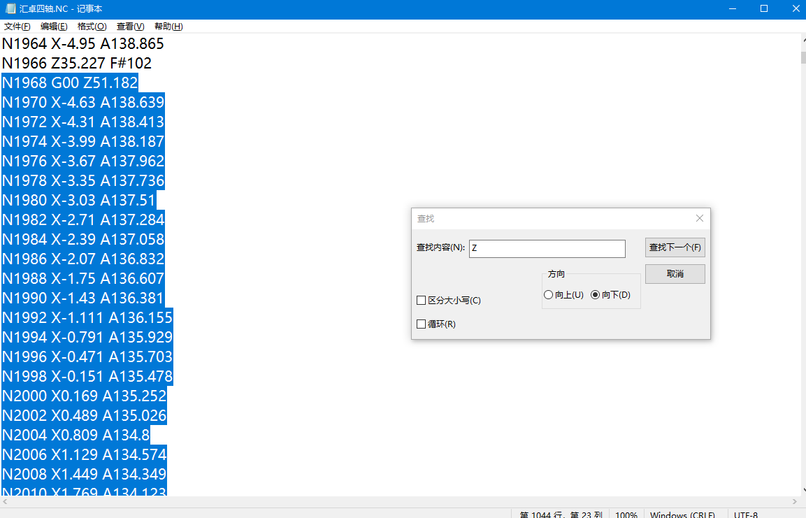Focus the 查找内容 search field

pos(547,249)
